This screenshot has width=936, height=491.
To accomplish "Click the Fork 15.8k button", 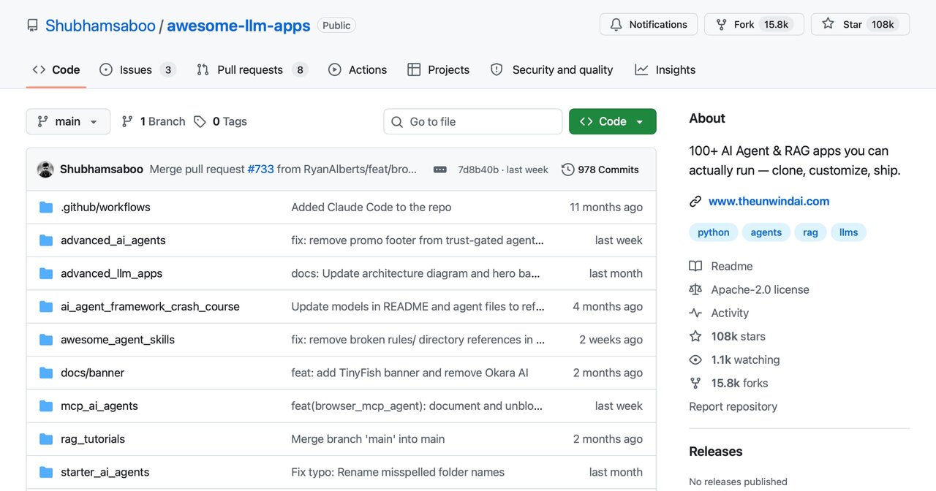I will pos(754,24).
